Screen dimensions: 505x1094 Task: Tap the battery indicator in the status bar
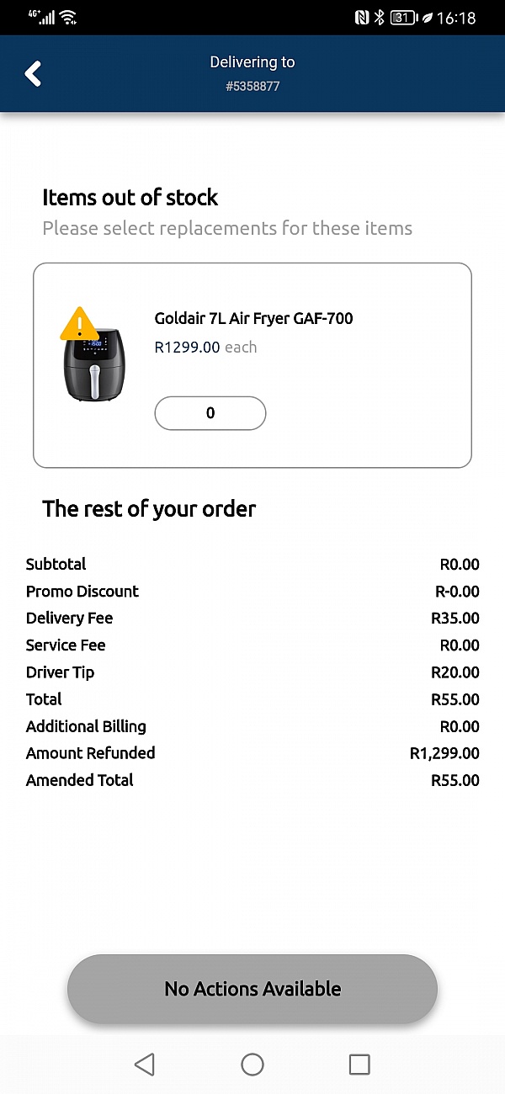coord(401,16)
